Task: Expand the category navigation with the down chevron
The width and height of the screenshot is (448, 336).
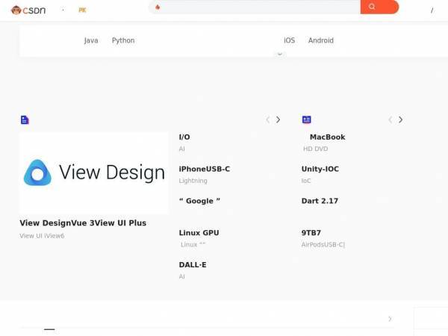Action: click(x=280, y=54)
